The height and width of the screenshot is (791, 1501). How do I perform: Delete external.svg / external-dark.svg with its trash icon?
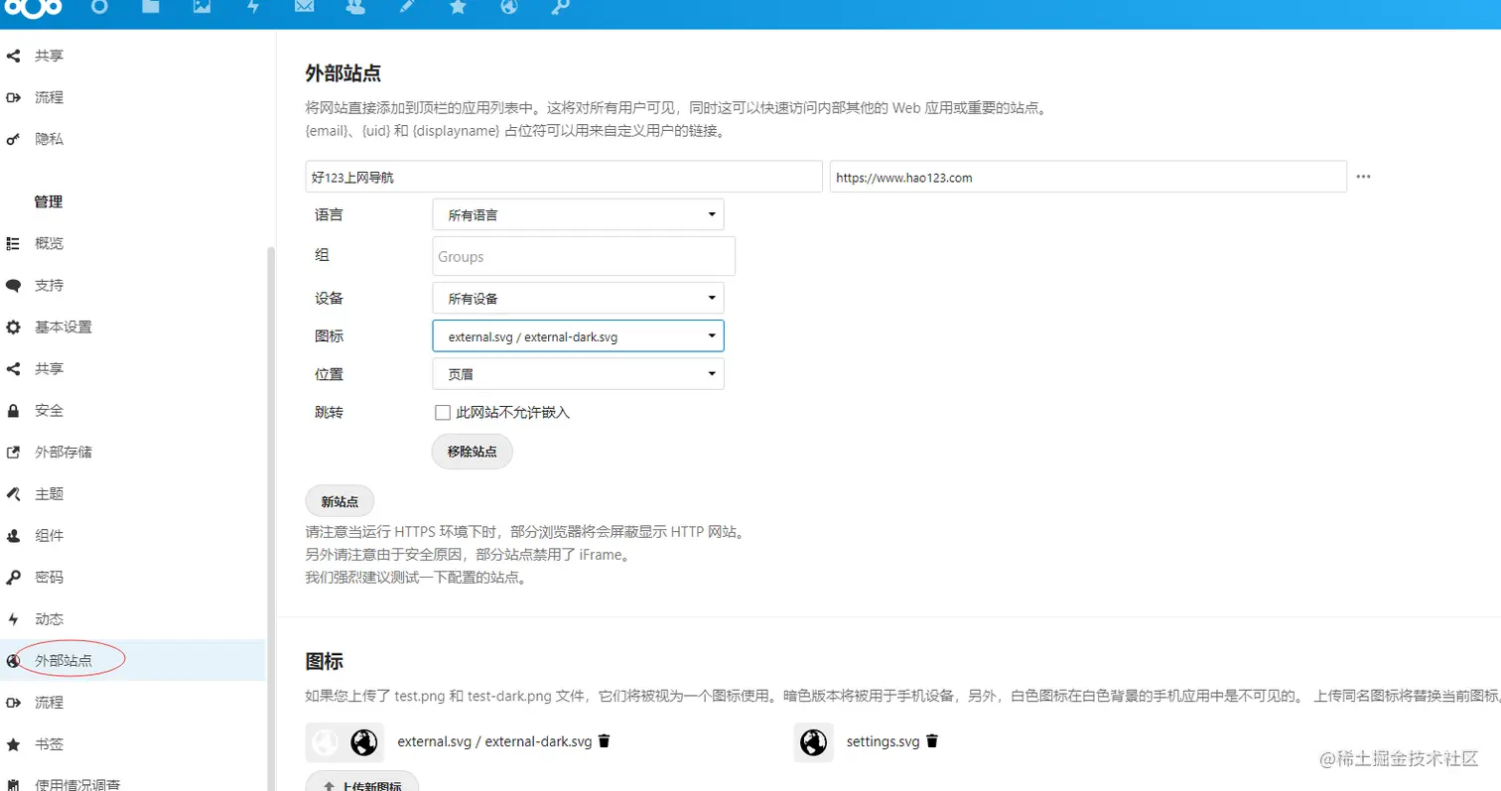[604, 740]
